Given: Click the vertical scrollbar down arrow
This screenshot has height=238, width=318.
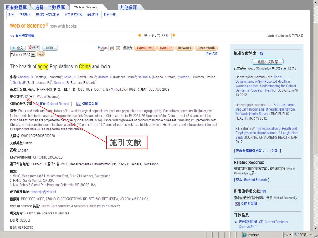Looking at the screenshot, I should (316, 229).
